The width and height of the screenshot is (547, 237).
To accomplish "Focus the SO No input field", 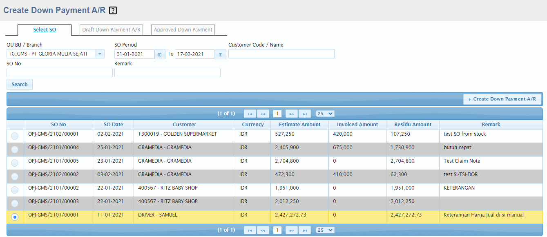I will point(60,73).
